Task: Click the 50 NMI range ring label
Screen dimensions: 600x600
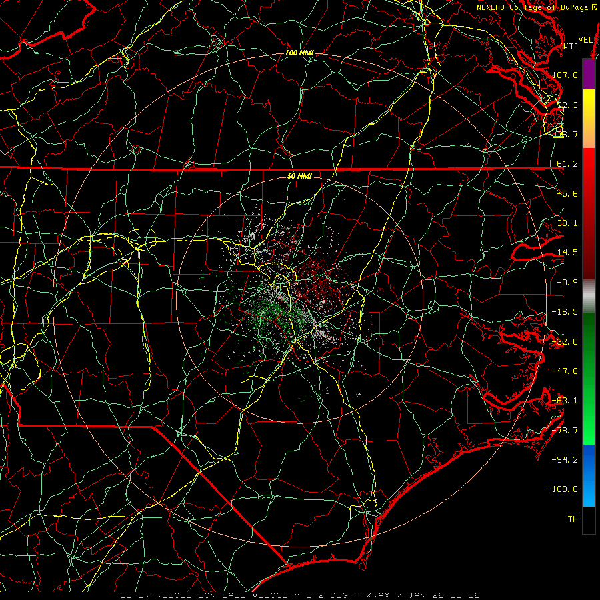Action: point(299,176)
